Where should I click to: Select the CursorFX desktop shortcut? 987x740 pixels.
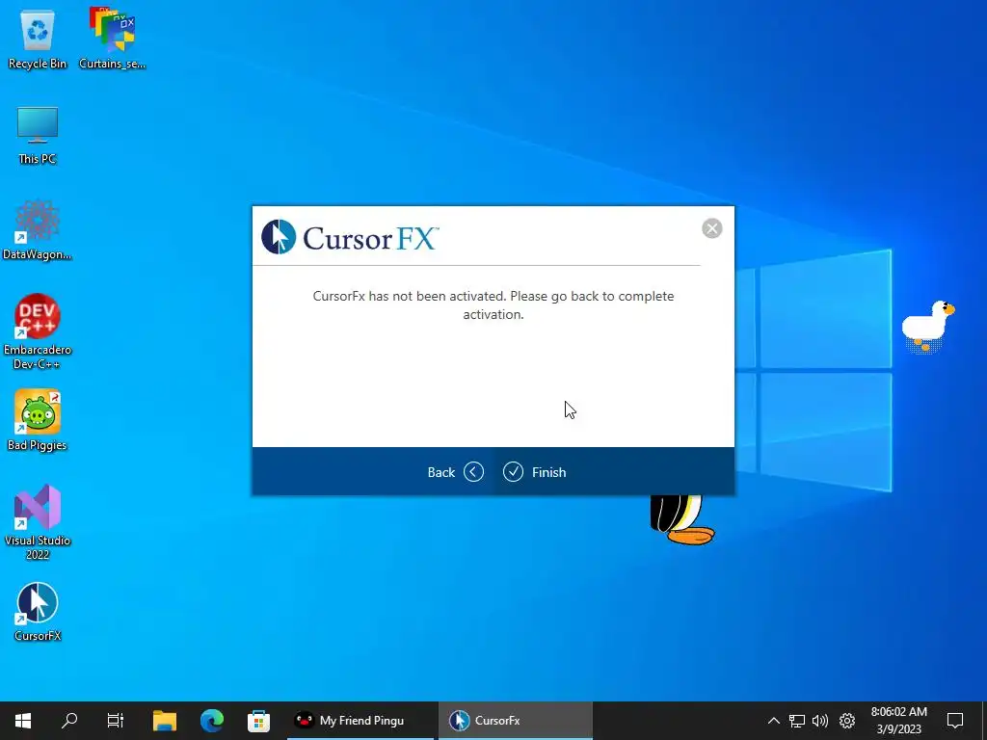tap(38, 612)
